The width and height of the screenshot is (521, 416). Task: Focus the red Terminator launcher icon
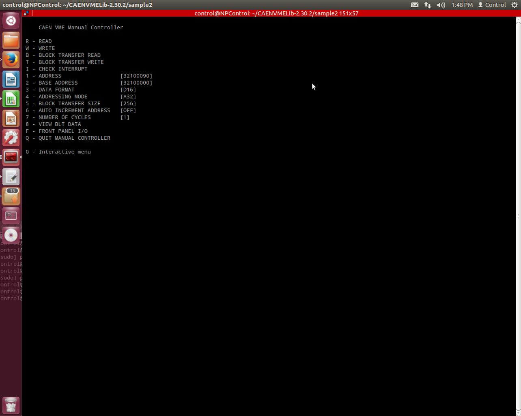pos(11,157)
